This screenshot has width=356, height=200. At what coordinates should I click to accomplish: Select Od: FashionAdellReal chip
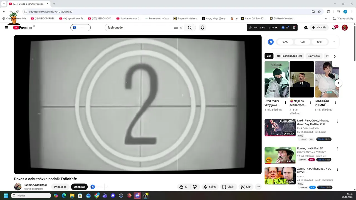(290, 56)
